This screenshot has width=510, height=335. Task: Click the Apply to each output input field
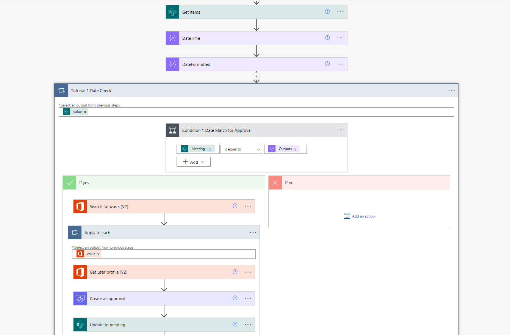tap(164, 254)
